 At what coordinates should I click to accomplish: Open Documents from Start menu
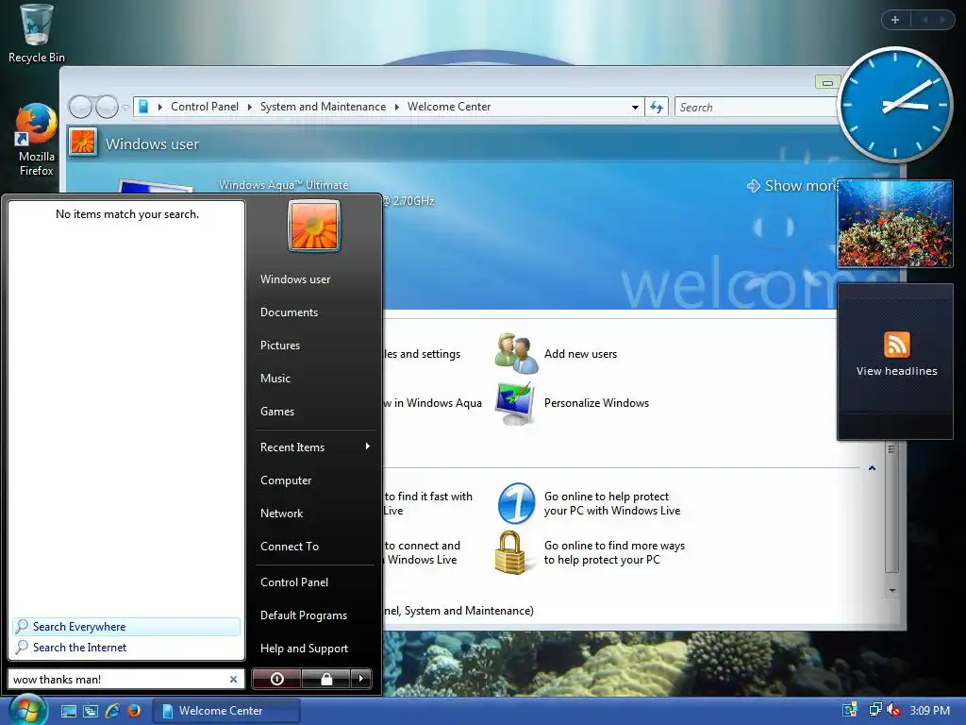click(289, 312)
